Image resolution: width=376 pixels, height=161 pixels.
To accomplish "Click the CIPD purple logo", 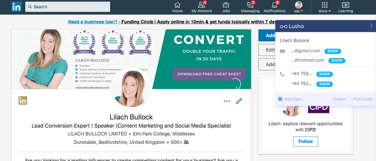I will point(318,109).
